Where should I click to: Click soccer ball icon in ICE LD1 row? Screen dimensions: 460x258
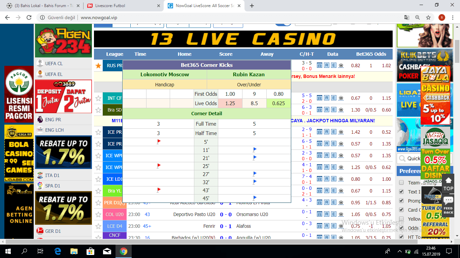(341, 179)
